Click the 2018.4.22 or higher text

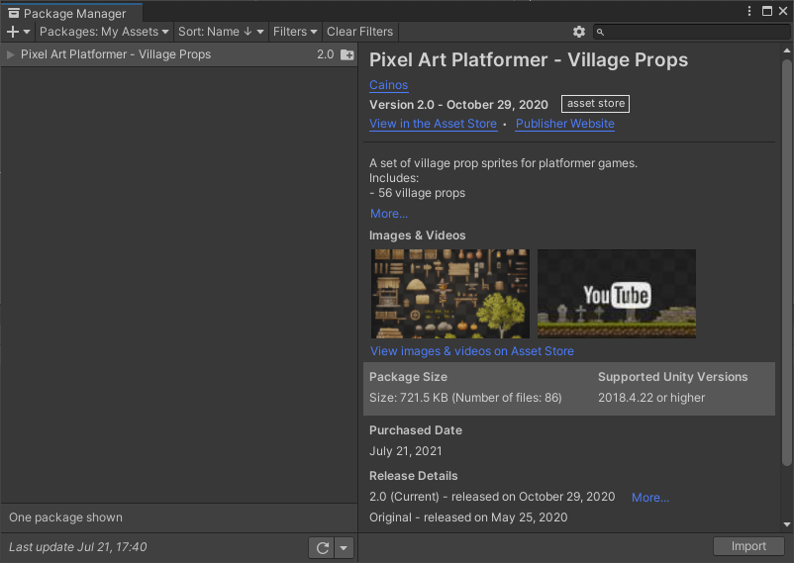(x=651, y=398)
